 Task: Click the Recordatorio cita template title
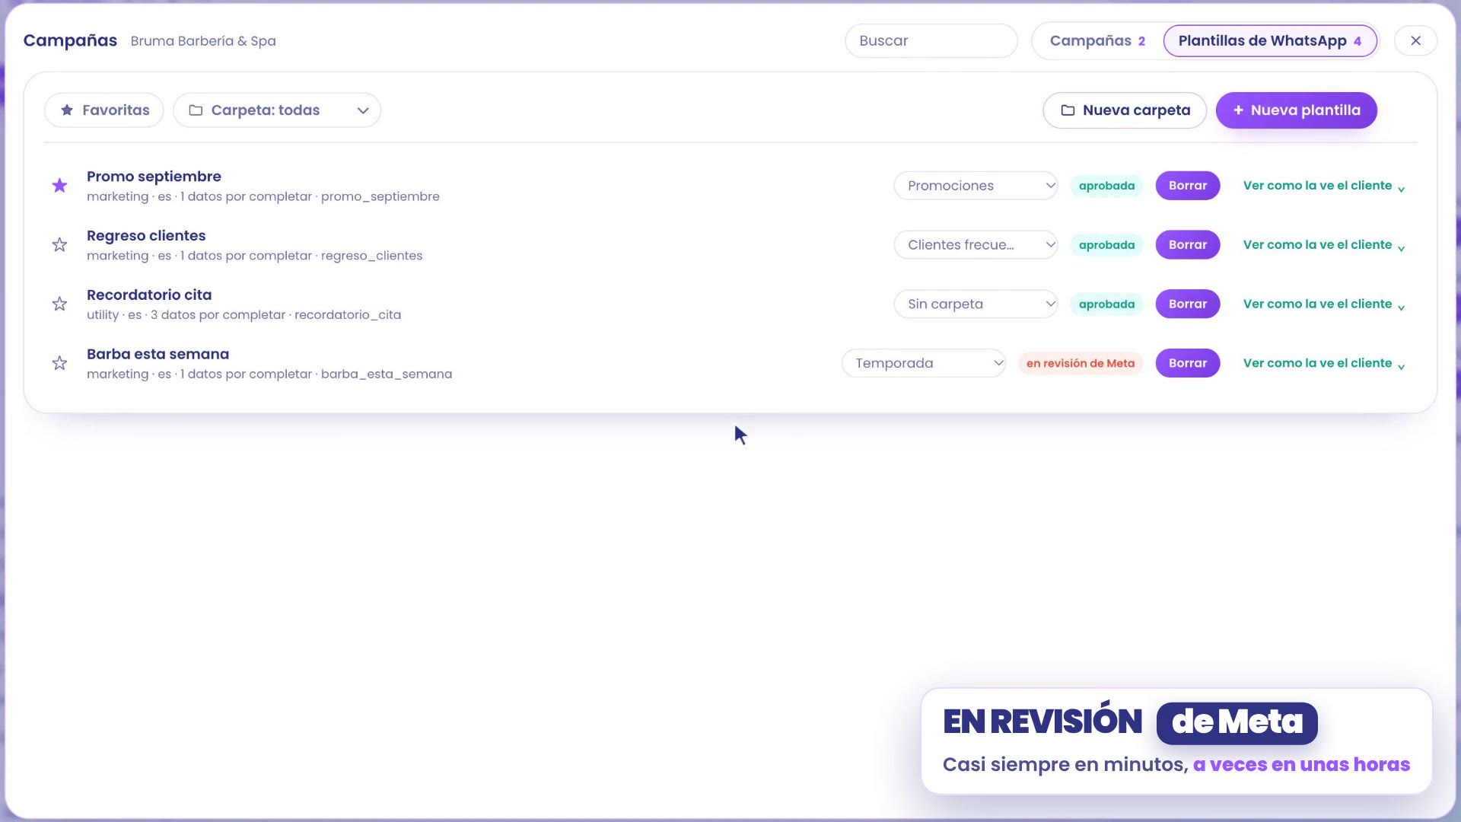click(149, 295)
